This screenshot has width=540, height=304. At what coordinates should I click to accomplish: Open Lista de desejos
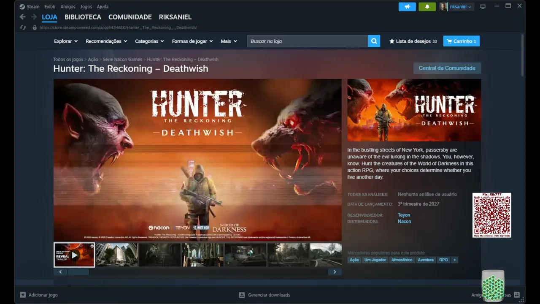pyautogui.click(x=413, y=41)
